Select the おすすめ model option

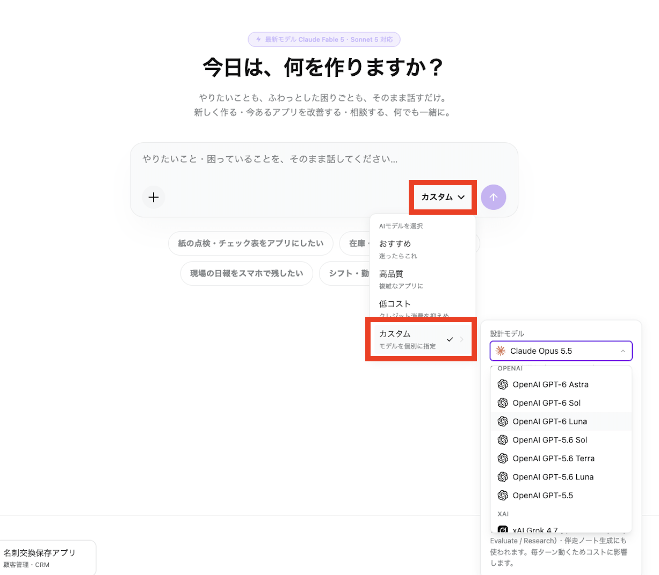click(x=423, y=249)
